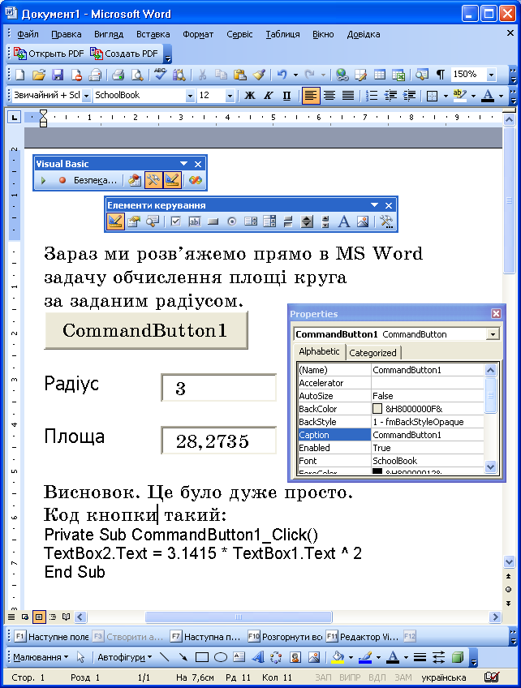
Task: Paste from clipboard in standard toolbar
Action: [x=239, y=75]
